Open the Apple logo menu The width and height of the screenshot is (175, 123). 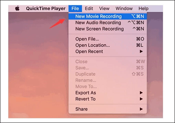(17, 8)
